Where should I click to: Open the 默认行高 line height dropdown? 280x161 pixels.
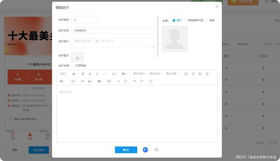tap(172, 74)
